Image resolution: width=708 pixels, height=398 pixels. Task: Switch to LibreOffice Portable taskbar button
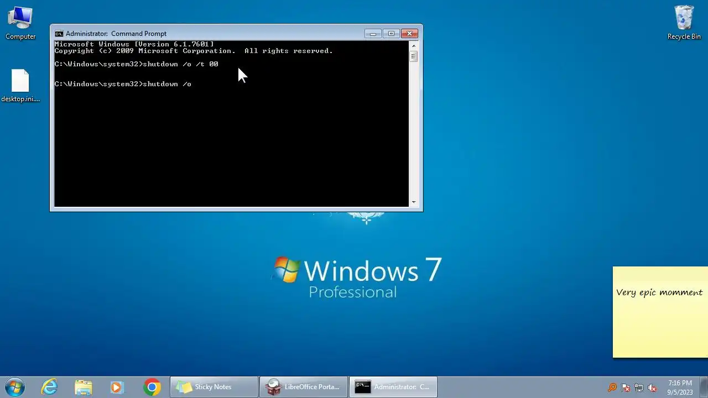(x=304, y=387)
